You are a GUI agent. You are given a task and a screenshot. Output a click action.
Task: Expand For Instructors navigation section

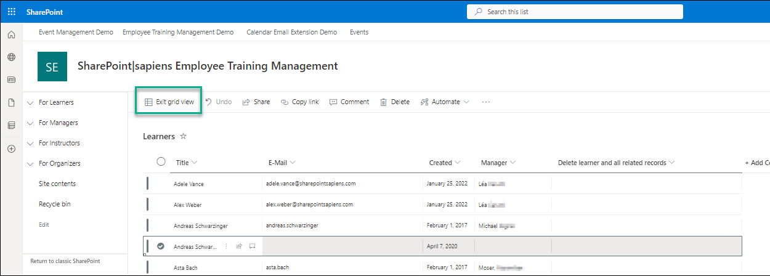(x=30, y=143)
